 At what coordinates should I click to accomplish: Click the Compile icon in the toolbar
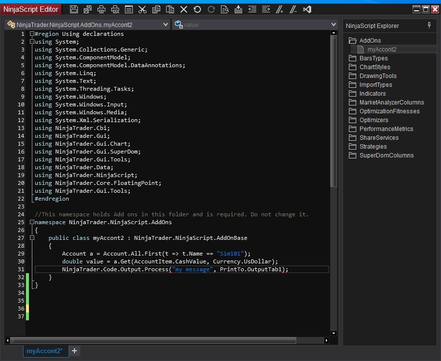click(x=239, y=9)
